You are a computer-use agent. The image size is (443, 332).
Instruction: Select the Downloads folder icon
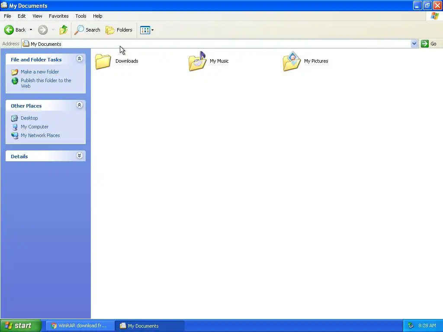coord(103,61)
